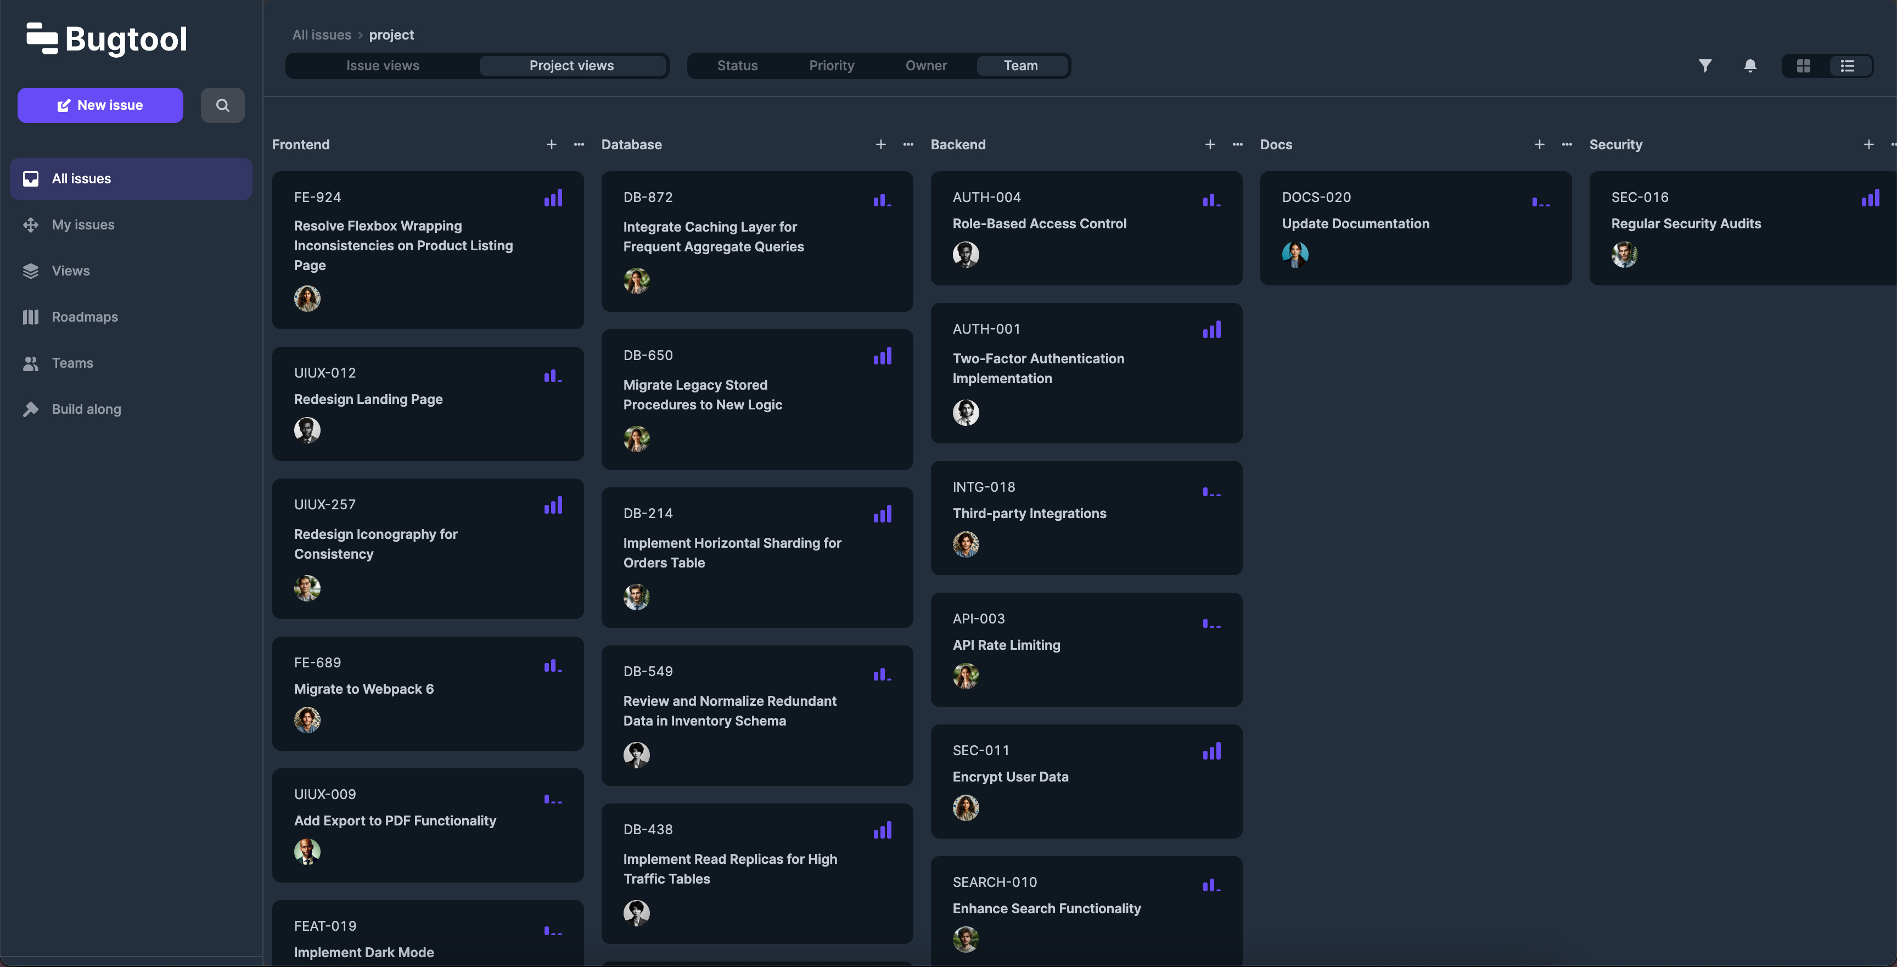The height and width of the screenshot is (967, 1897).
Task: Open Backend column ellipsis menu
Action: click(x=1237, y=144)
